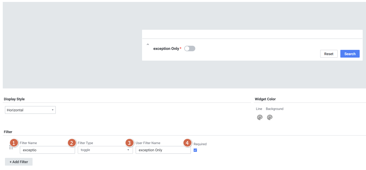The width and height of the screenshot is (366, 170).
Task: Grab the filter row drag handle
Action: tap(11, 147)
